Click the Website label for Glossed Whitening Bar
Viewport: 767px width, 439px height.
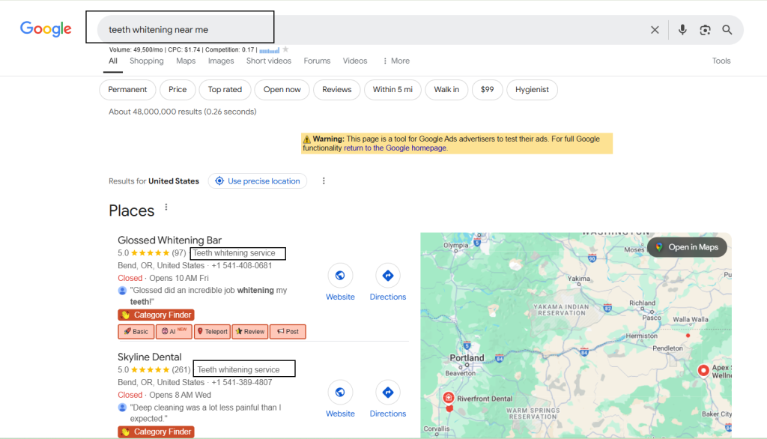click(x=340, y=297)
